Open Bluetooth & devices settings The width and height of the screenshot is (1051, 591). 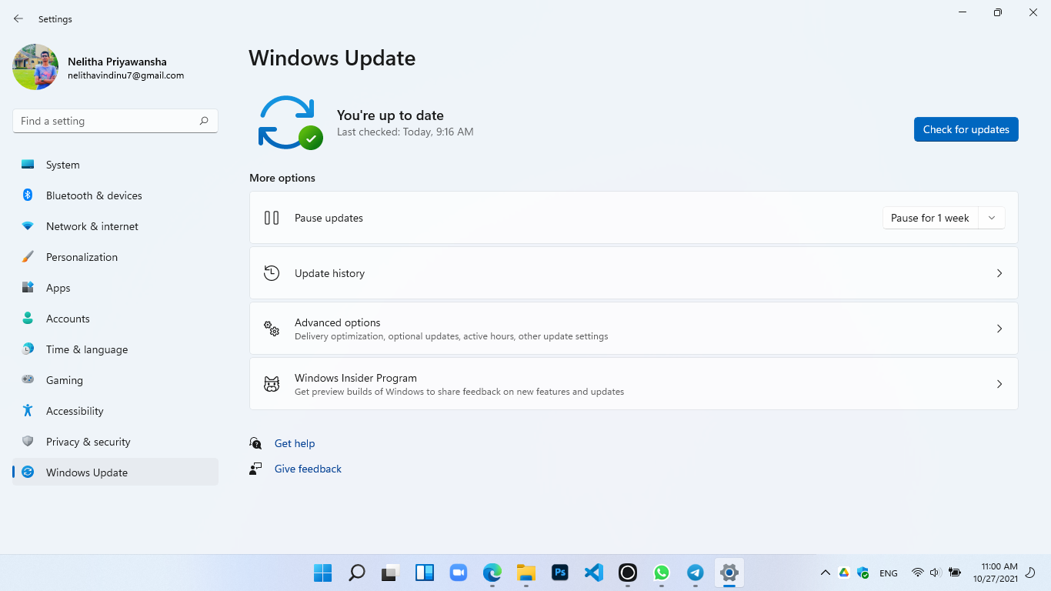[115, 195]
